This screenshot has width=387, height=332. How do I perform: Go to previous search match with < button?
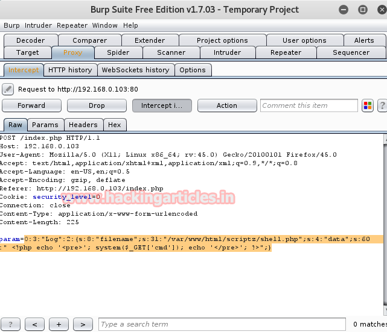(x=34, y=324)
